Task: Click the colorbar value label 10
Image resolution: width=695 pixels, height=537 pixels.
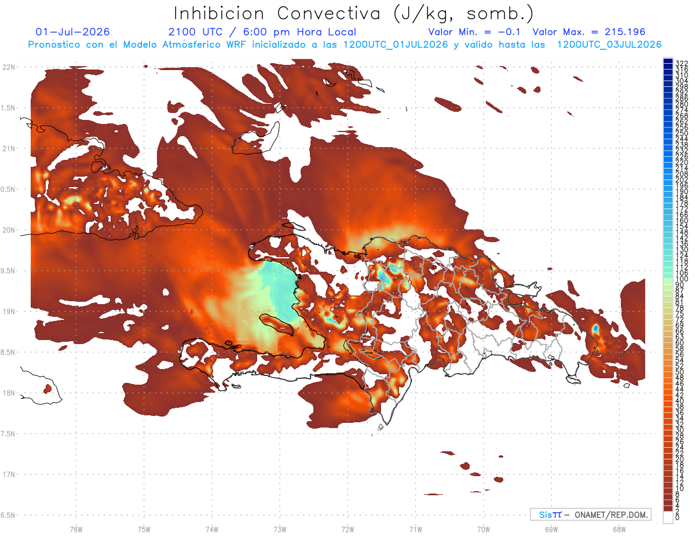Action: [680, 488]
